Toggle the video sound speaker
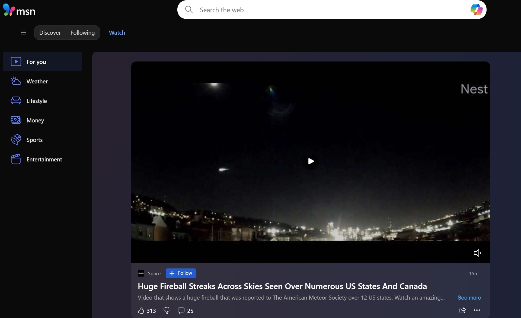The height and width of the screenshot is (318, 521). click(x=477, y=253)
